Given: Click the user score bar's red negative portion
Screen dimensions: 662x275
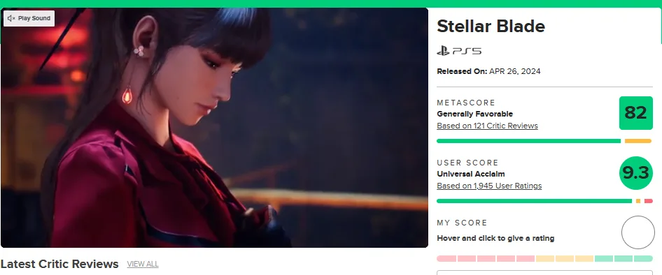Looking at the screenshot, I should pos(649,201).
